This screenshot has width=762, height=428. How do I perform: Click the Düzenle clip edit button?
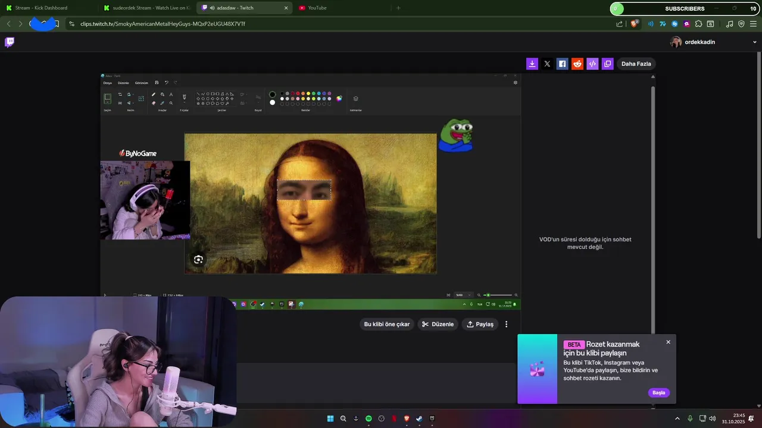(x=438, y=324)
